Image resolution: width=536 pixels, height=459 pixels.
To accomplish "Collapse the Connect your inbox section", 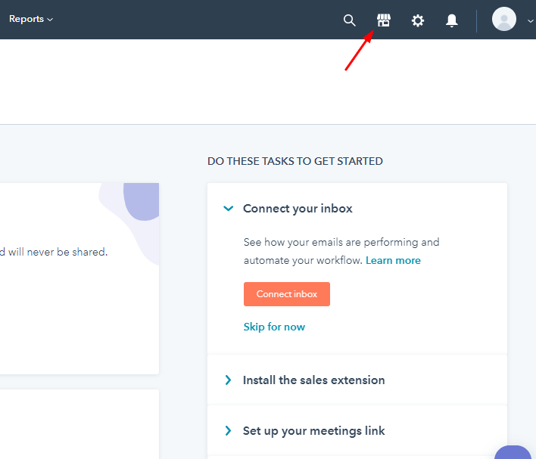I will [229, 208].
